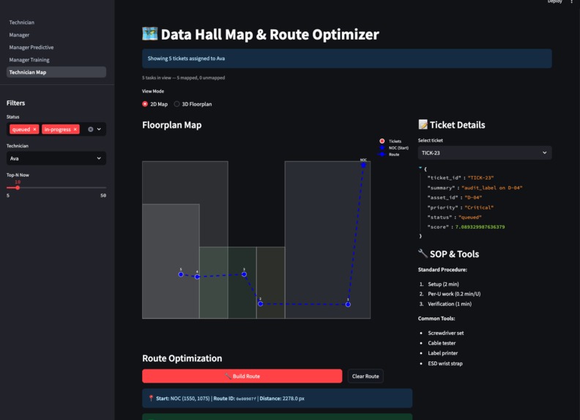Click route stop 5 marker on map
This screenshot has height=420, width=580.
coord(181,274)
